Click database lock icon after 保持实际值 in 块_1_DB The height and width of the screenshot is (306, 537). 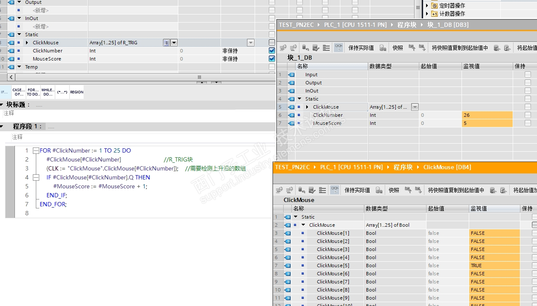coord(383,48)
